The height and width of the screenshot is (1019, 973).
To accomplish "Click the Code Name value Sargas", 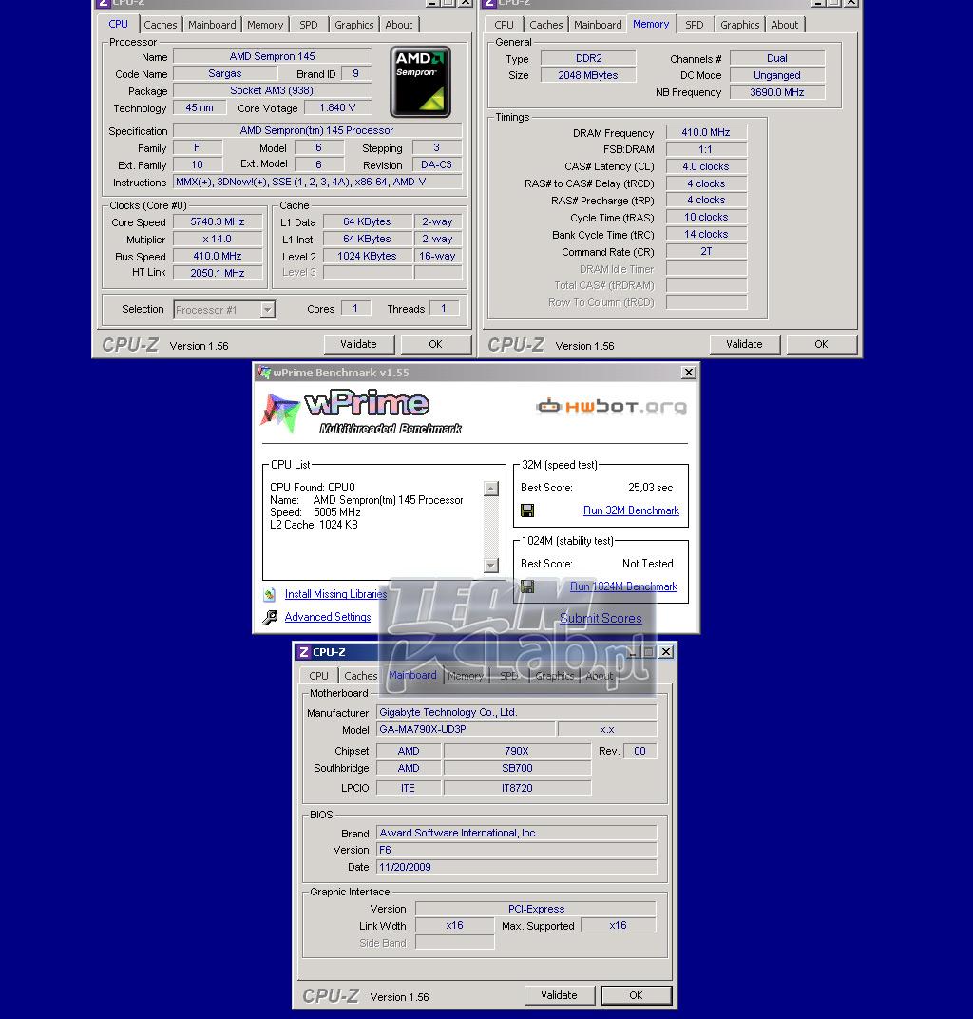I will point(225,74).
